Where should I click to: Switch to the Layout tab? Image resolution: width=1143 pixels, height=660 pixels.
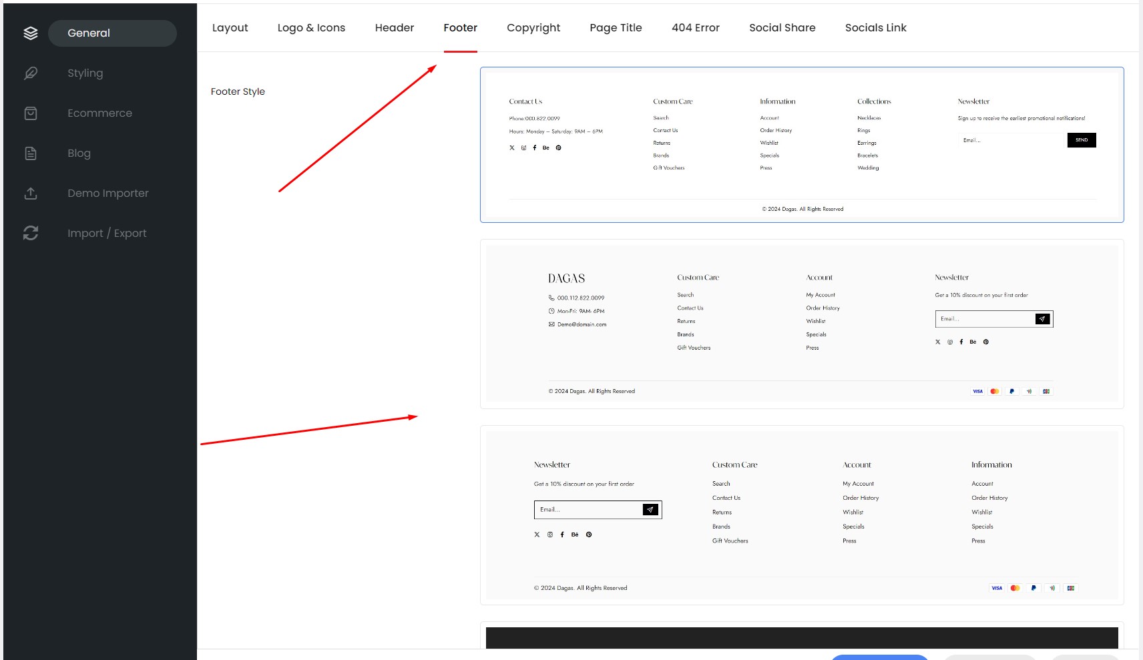pyautogui.click(x=230, y=28)
